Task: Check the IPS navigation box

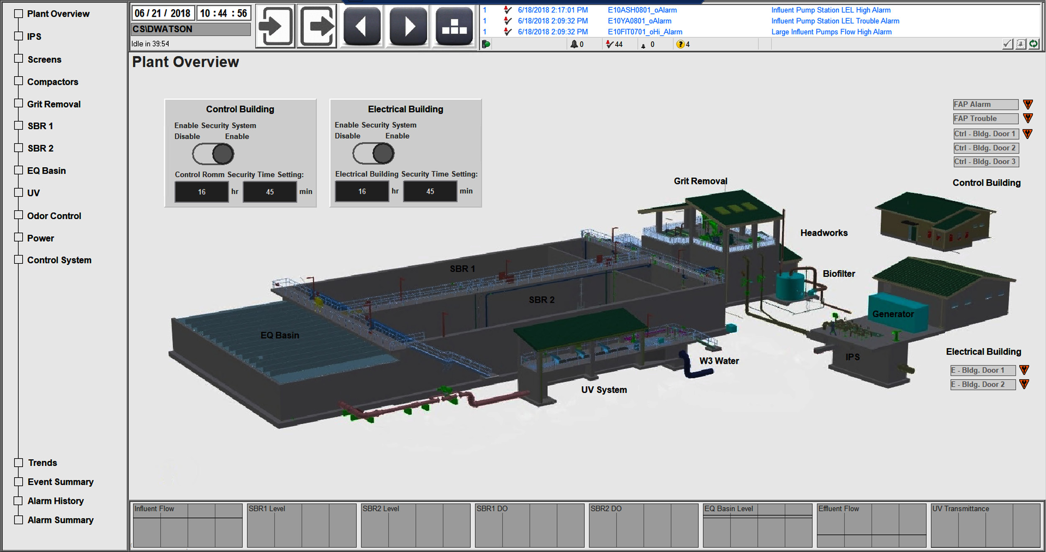Action: tap(18, 36)
